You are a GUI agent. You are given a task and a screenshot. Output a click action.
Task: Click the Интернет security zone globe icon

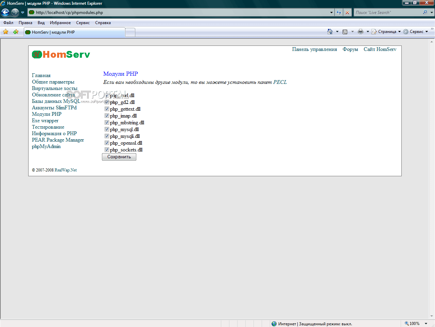tap(274, 324)
